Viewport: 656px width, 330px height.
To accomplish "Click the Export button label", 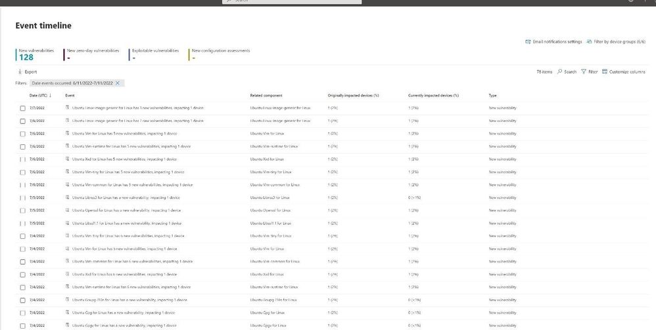I will click(30, 72).
